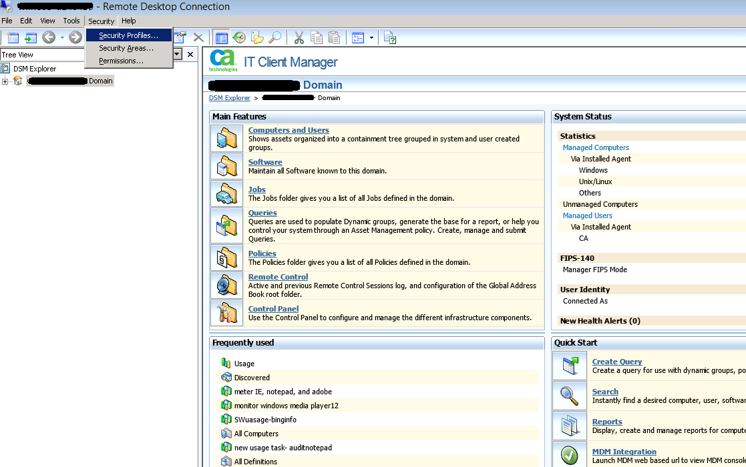The height and width of the screenshot is (467, 746).
Task: Click the Copy toolbar icon
Action: 317,38
